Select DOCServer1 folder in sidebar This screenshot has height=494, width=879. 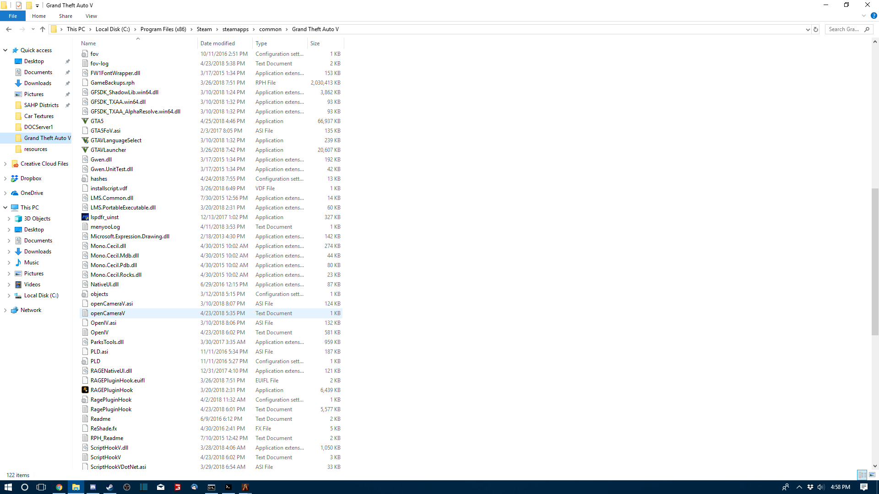[x=38, y=127]
